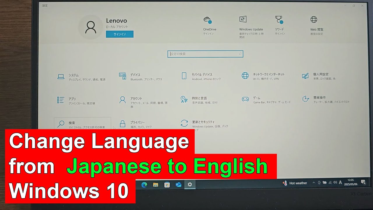Click the 'Bluetooth、プリンター、マウス' description

[146, 79]
